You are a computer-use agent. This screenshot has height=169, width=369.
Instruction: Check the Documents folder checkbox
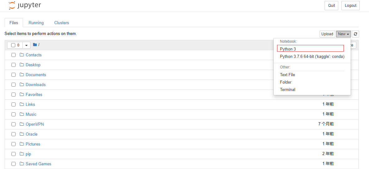click(x=13, y=75)
